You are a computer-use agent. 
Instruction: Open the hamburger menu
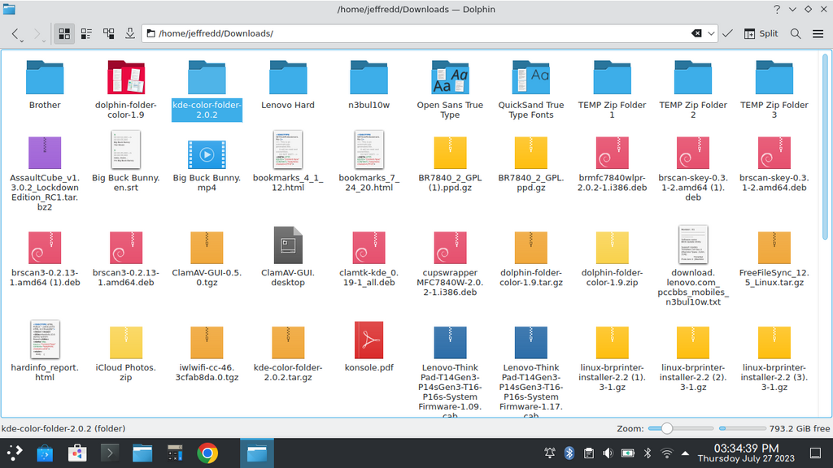[x=818, y=33]
